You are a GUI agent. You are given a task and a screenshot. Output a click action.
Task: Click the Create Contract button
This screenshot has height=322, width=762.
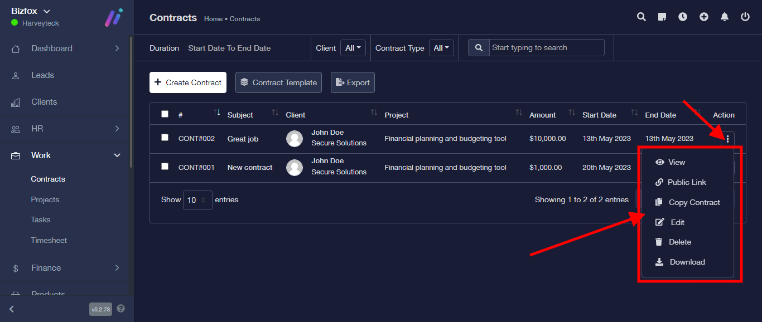pyautogui.click(x=188, y=82)
